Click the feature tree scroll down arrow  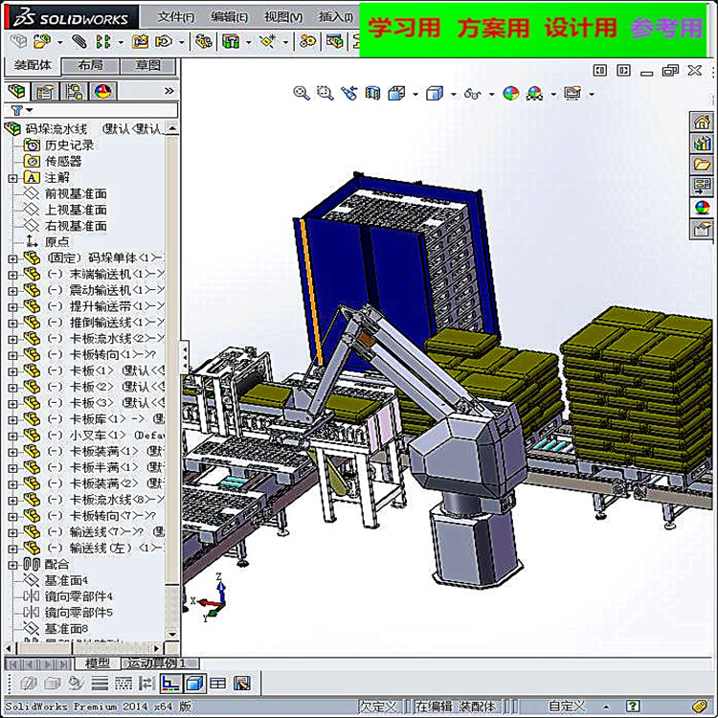pos(172,634)
